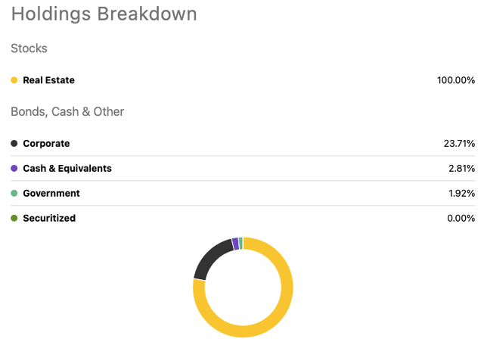The width and height of the screenshot is (484, 348).
Task: Click the 1.92% Government percentage
Action: (x=461, y=194)
